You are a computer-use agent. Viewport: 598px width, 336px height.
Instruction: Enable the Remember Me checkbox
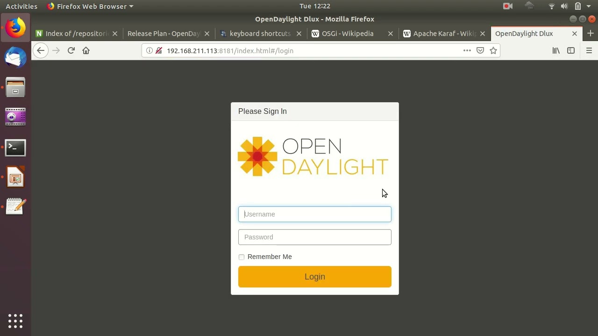(242, 257)
